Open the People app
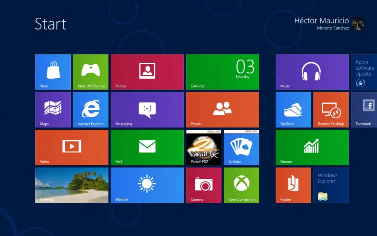This screenshot has width=377, height=236. pos(222,109)
